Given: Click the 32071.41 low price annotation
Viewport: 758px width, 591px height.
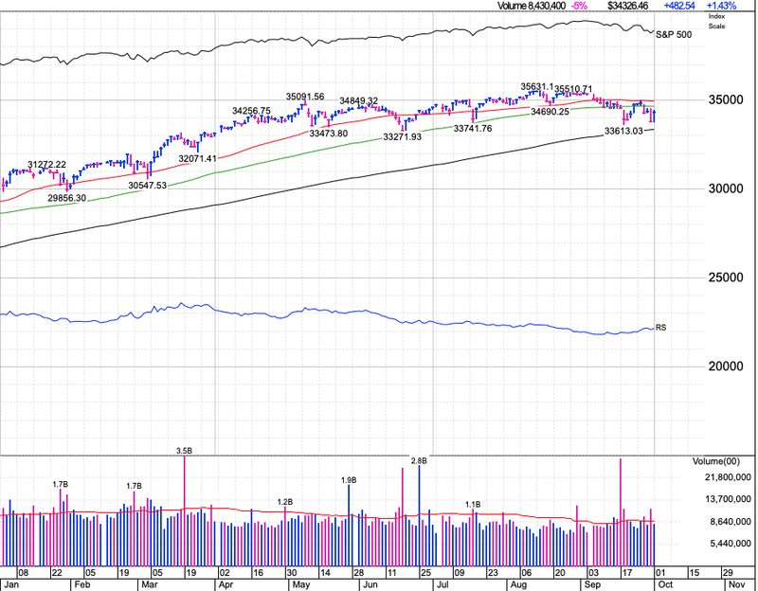Looking at the screenshot, I should [x=198, y=158].
